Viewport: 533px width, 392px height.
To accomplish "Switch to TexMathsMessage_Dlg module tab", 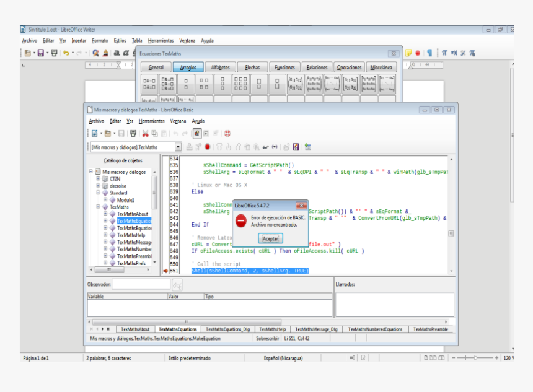I will pos(316,329).
